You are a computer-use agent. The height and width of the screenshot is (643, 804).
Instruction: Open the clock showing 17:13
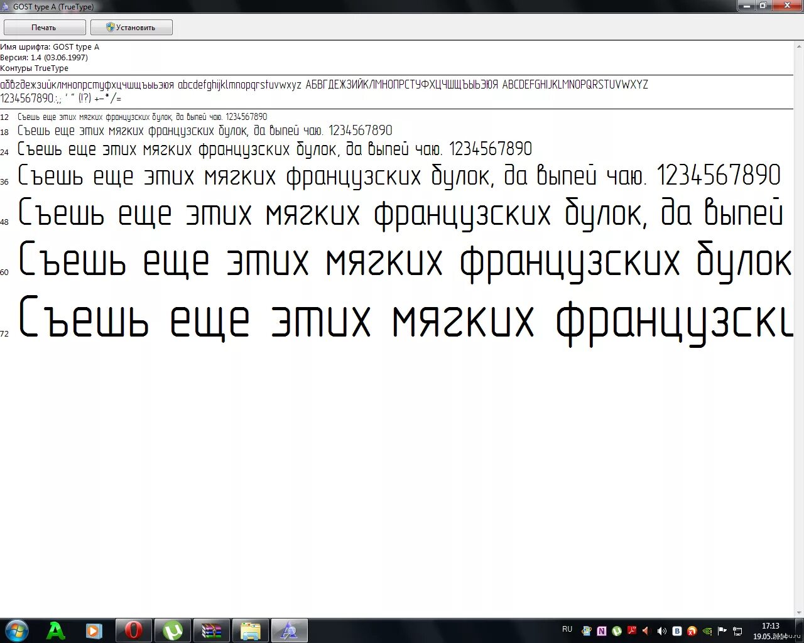pyautogui.click(x=771, y=626)
